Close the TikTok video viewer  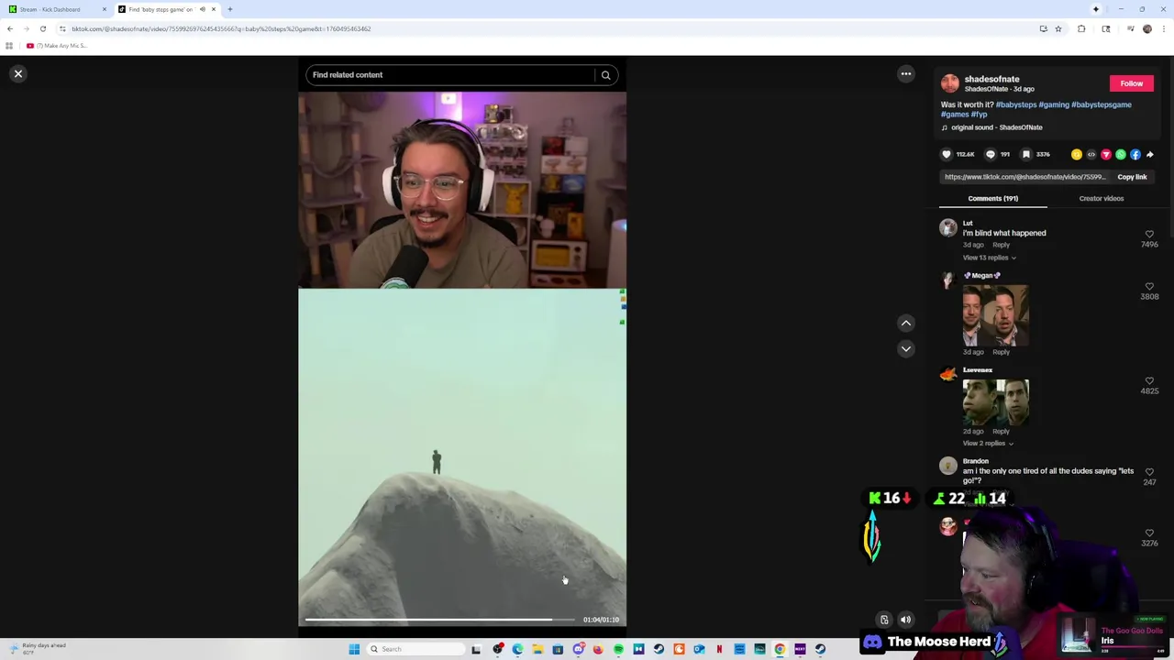click(x=17, y=73)
